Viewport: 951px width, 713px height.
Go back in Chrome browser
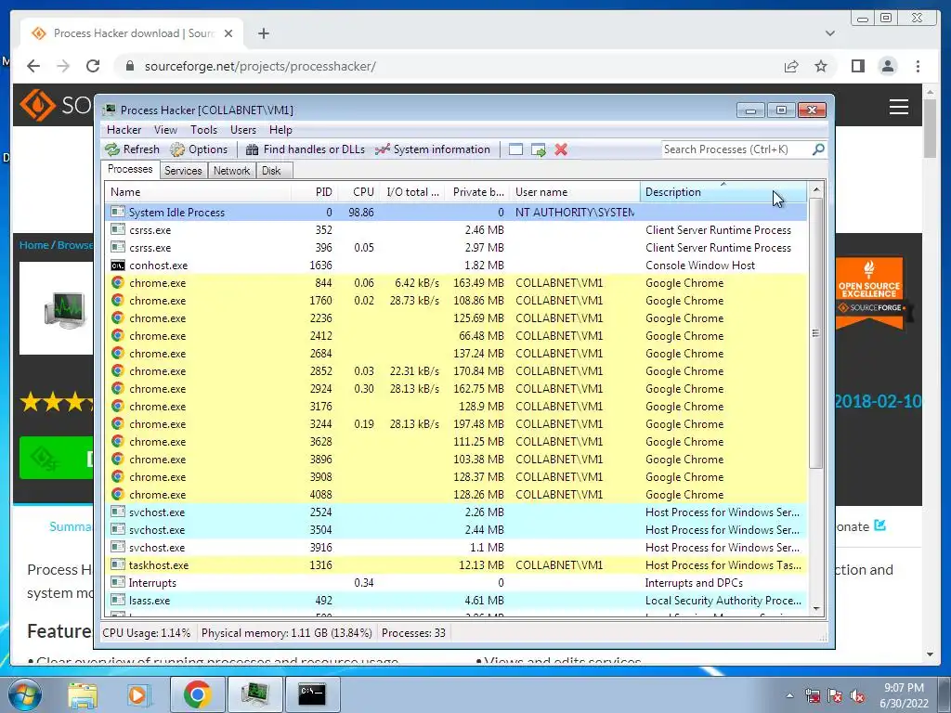point(33,66)
